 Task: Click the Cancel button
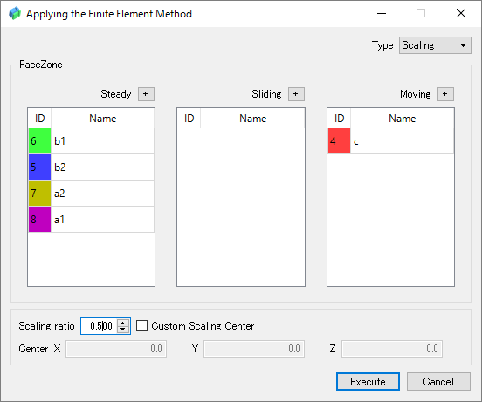coord(438,381)
